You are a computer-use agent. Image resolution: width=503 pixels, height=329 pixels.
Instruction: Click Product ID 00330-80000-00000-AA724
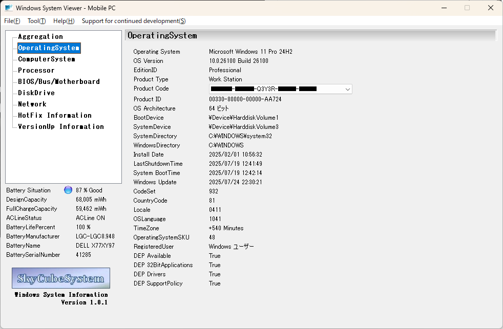click(245, 99)
